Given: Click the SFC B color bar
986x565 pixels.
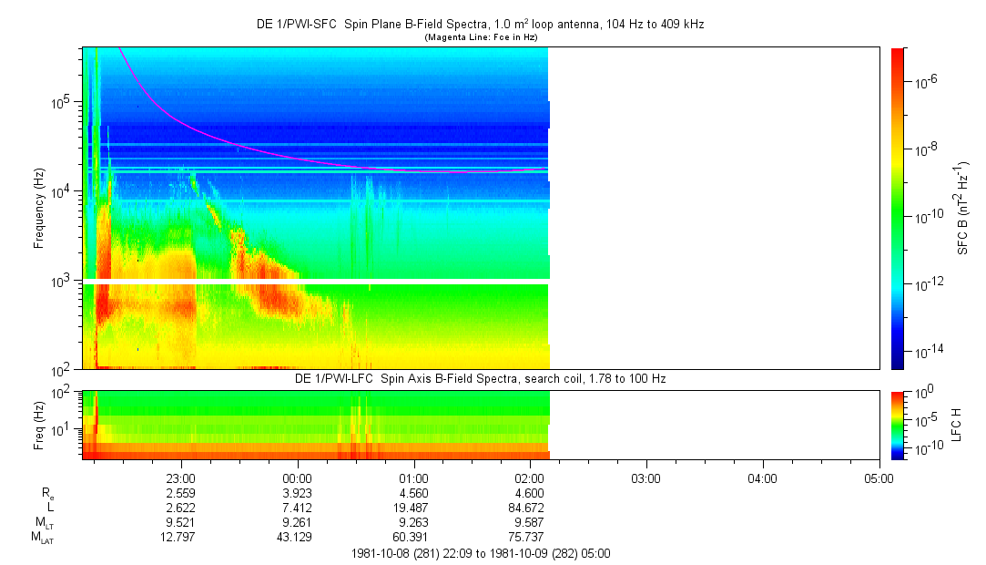Looking at the screenshot, I should (x=898, y=209).
